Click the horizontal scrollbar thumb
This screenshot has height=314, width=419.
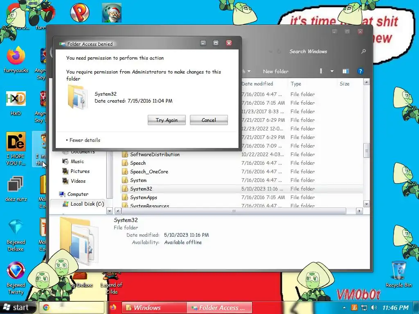(x=234, y=211)
